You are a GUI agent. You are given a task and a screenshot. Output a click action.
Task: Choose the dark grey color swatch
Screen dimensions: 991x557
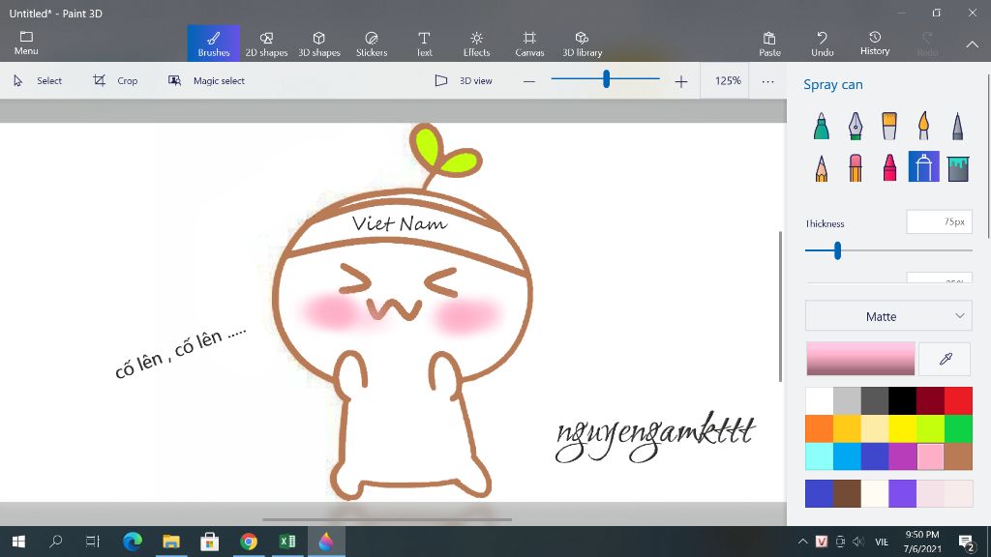875,400
